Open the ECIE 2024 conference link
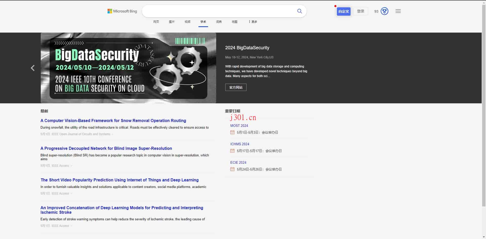Image resolution: width=486 pixels, height=239 pixels. pyautogui.click(x=238, y=162)
